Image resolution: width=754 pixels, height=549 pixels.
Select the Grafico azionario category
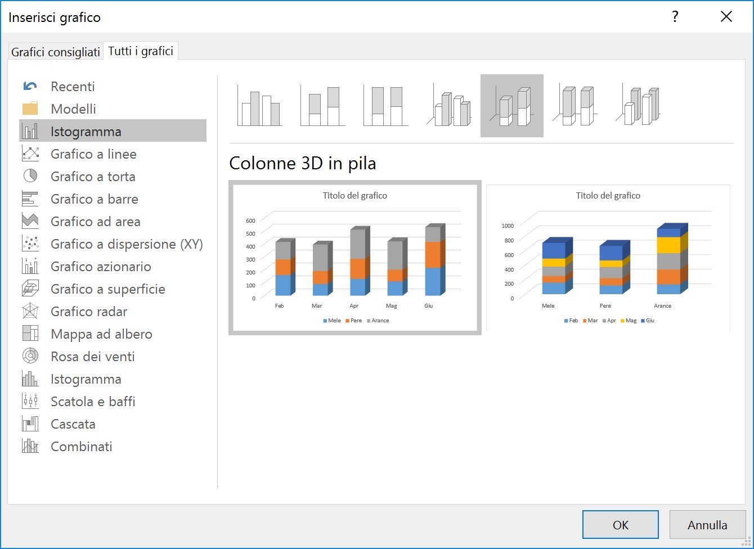click(113, 266)
